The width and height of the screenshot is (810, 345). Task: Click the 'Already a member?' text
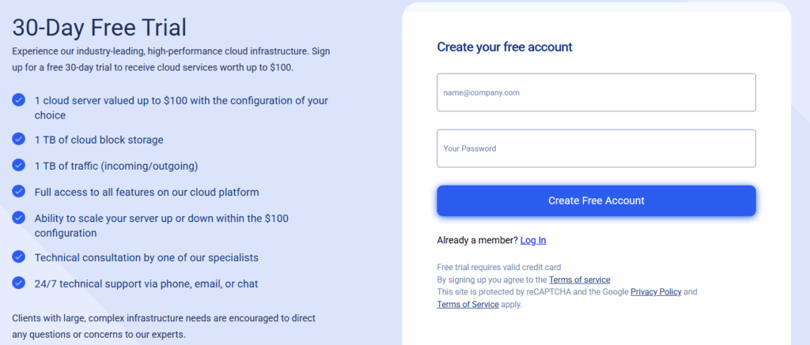(477, 240)
